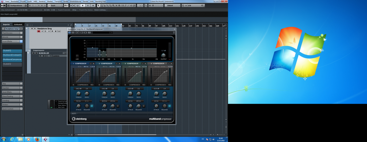Click the 1.7 dB output value field
This screenshot has height=142, width=367.
point(163,51)
